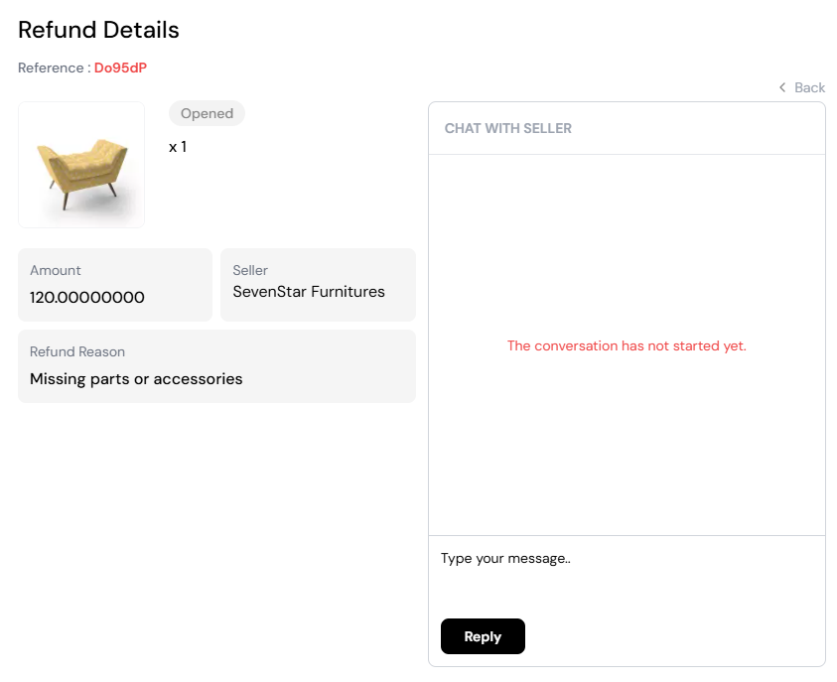
Task: Click the Reference label text
Action: coord(52,68)
